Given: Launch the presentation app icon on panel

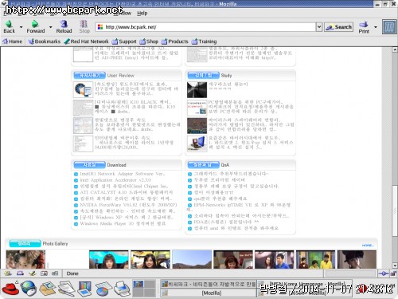Looking at the screenshot, I should coord(85,289).
